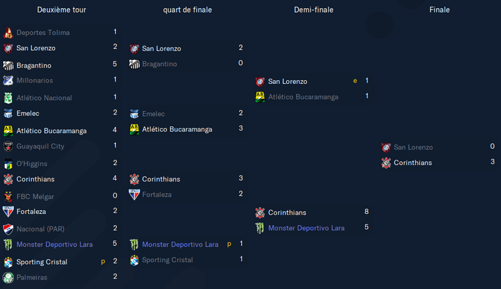Click Emelec name in quart de finale
Screen dimensions: 501x289
tap(153, 114)
